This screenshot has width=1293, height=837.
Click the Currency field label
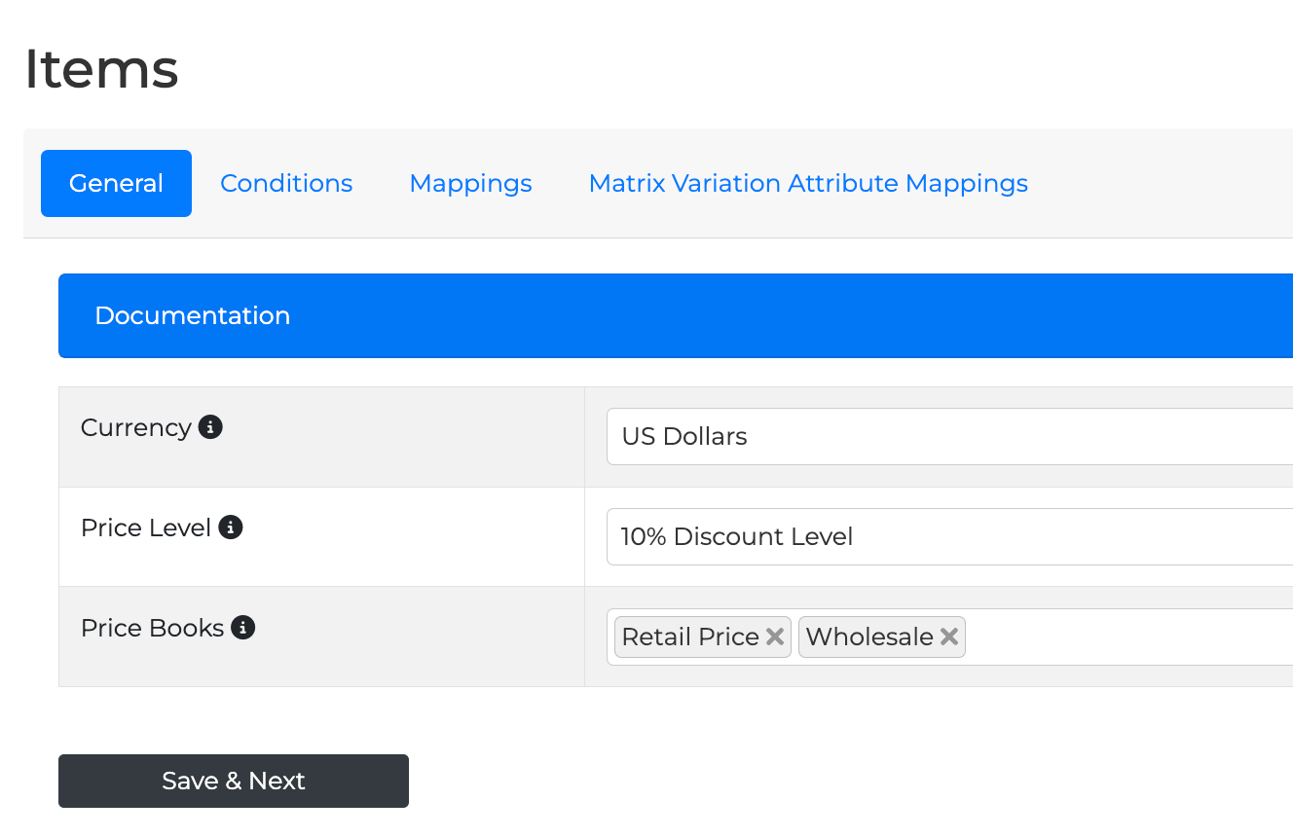pyautogui.click(x=136, y=427)
